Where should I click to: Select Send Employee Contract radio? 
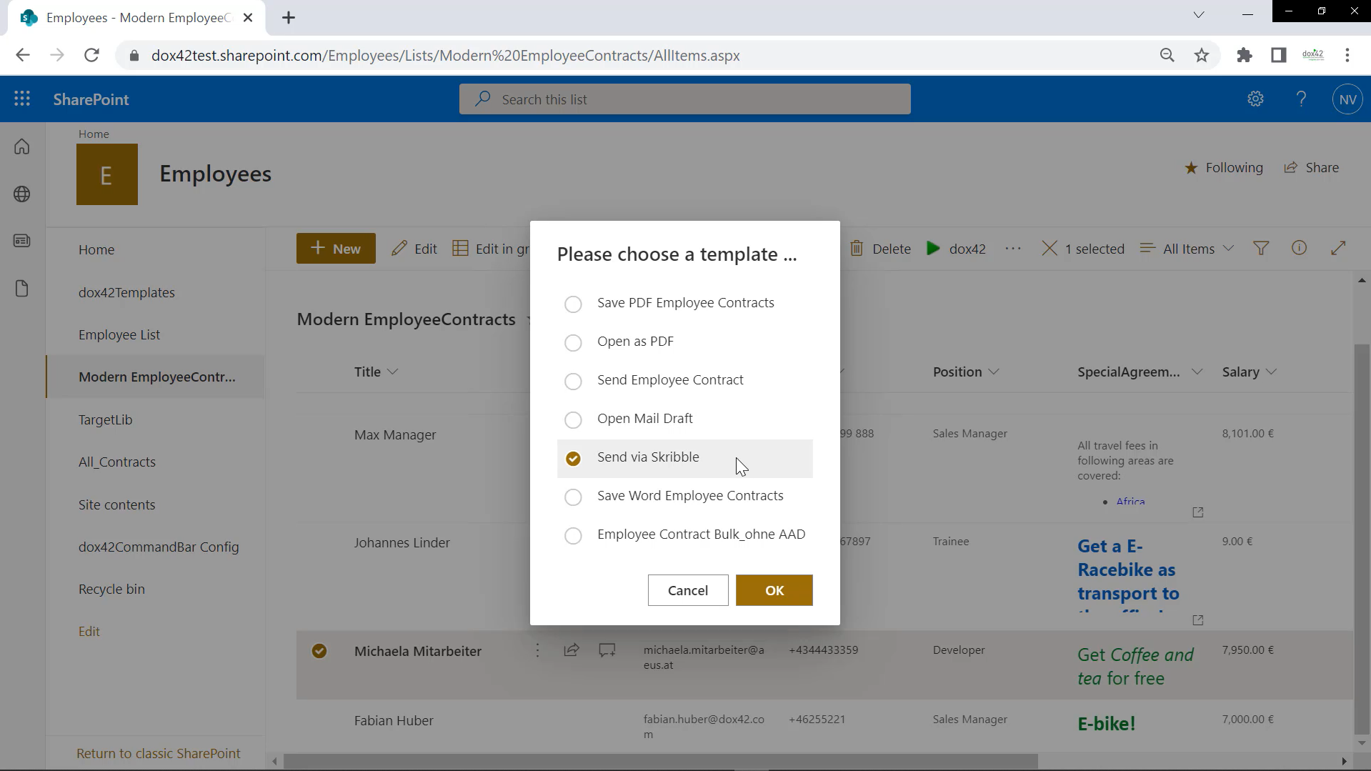pos(573,381)
